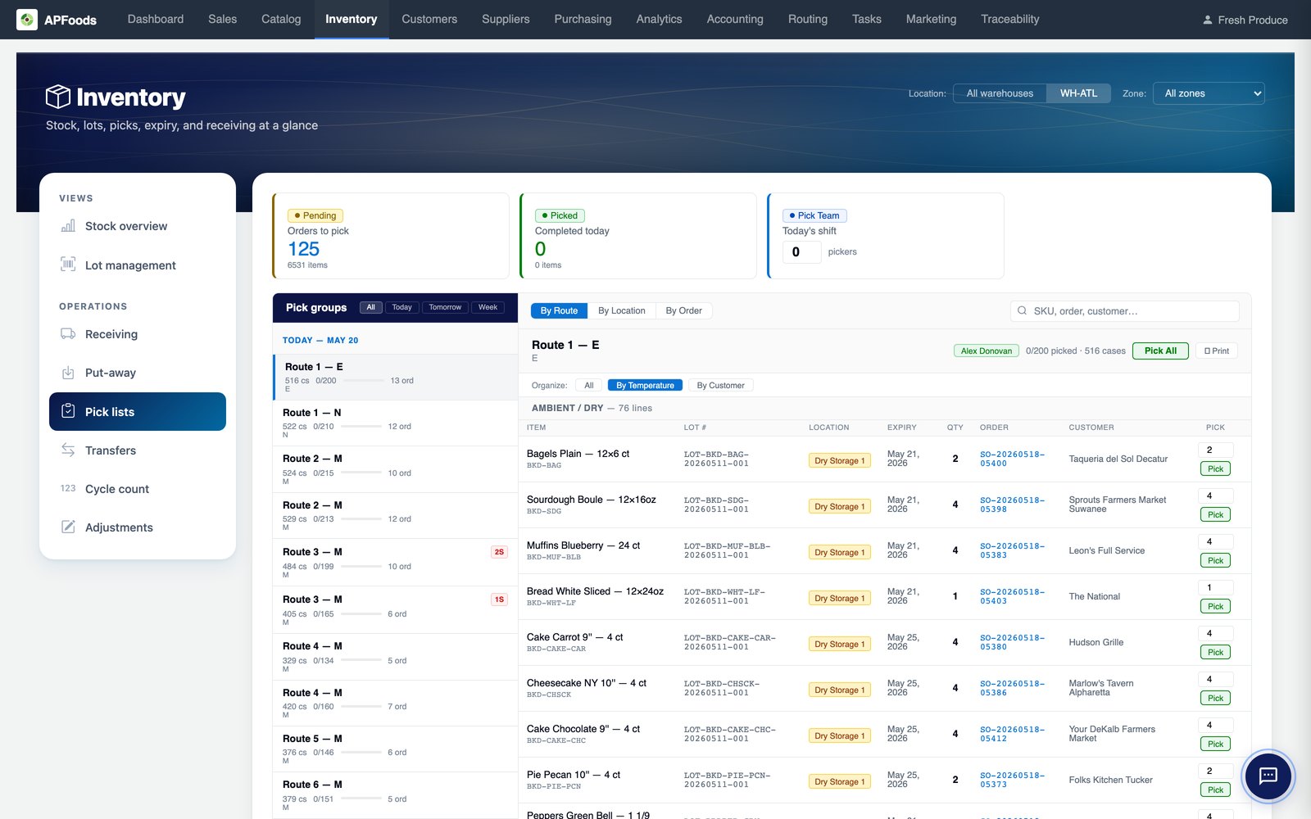Screen dimensions: 1311x819
Task: Pick the Bagels Plain line
Action: (1215, 469)
